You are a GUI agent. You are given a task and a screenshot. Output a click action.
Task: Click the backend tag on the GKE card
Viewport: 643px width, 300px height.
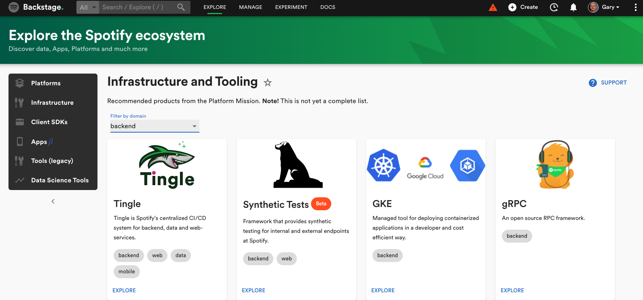click(x=387, y=256)
